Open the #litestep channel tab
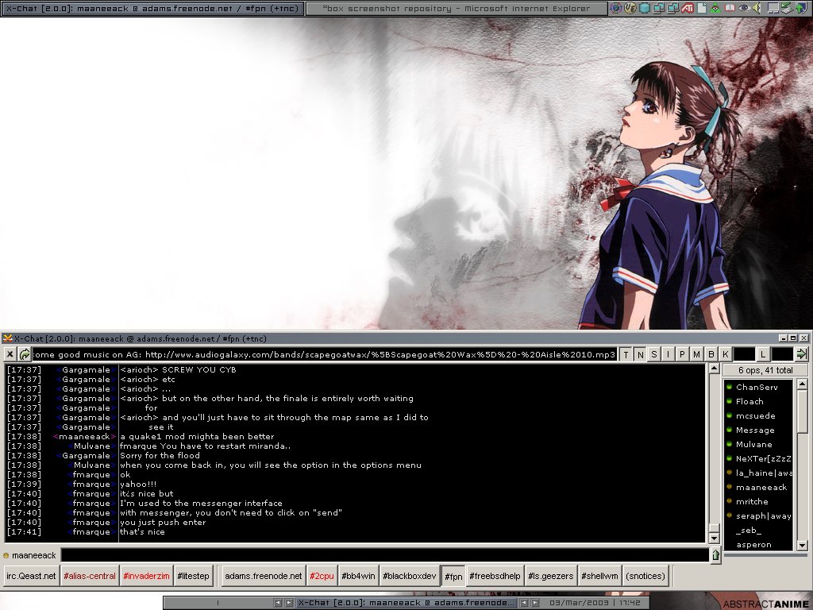 [x=194, y=576]
